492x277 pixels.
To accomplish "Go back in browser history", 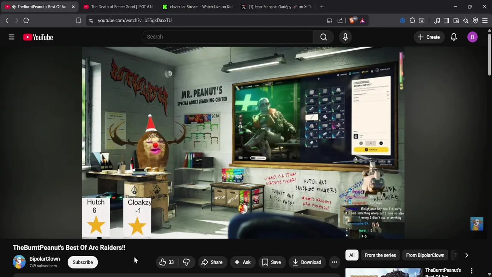I will (x=7, y=20).
